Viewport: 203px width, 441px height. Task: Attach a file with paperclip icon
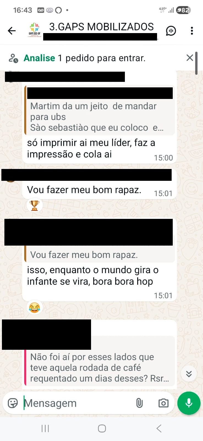pos(139,403)
